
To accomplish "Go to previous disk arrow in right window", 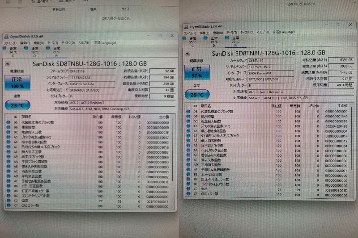I will point(187,54).
